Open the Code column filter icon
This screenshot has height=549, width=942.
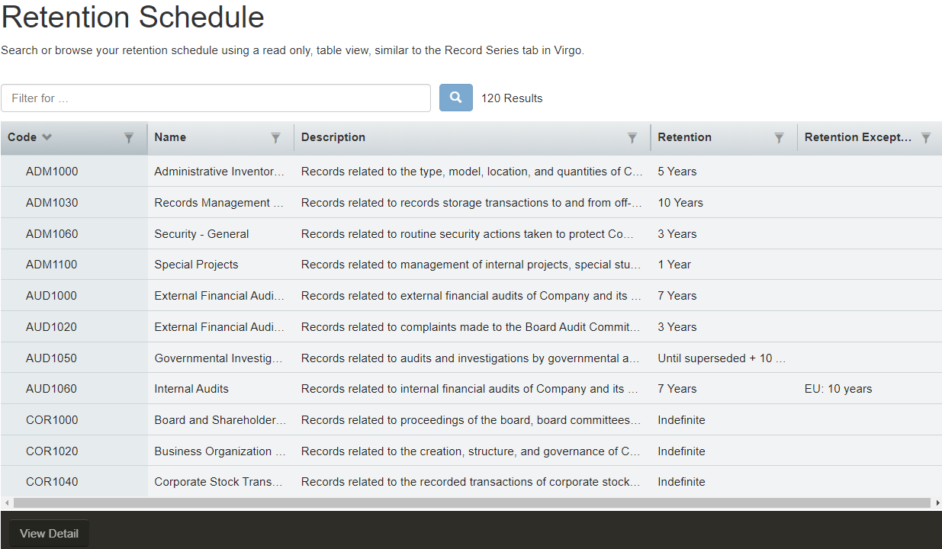click(x=129, y=138)
